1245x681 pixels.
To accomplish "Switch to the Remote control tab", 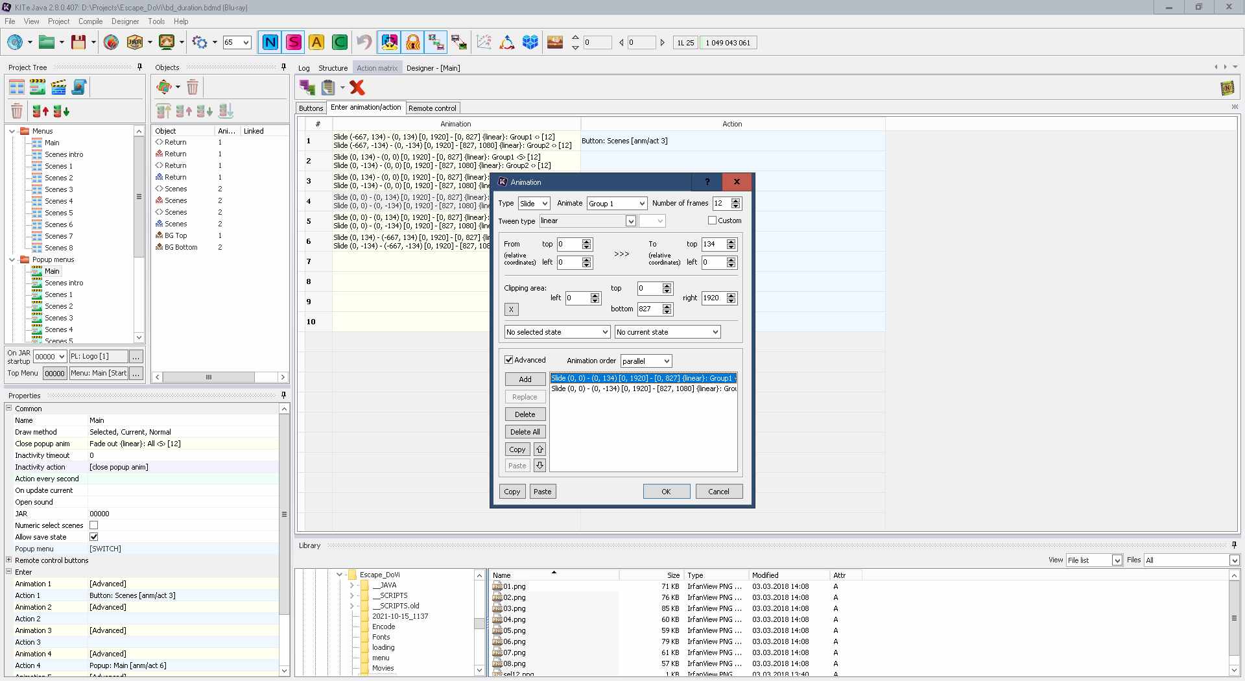I will (x=432, y=108).
